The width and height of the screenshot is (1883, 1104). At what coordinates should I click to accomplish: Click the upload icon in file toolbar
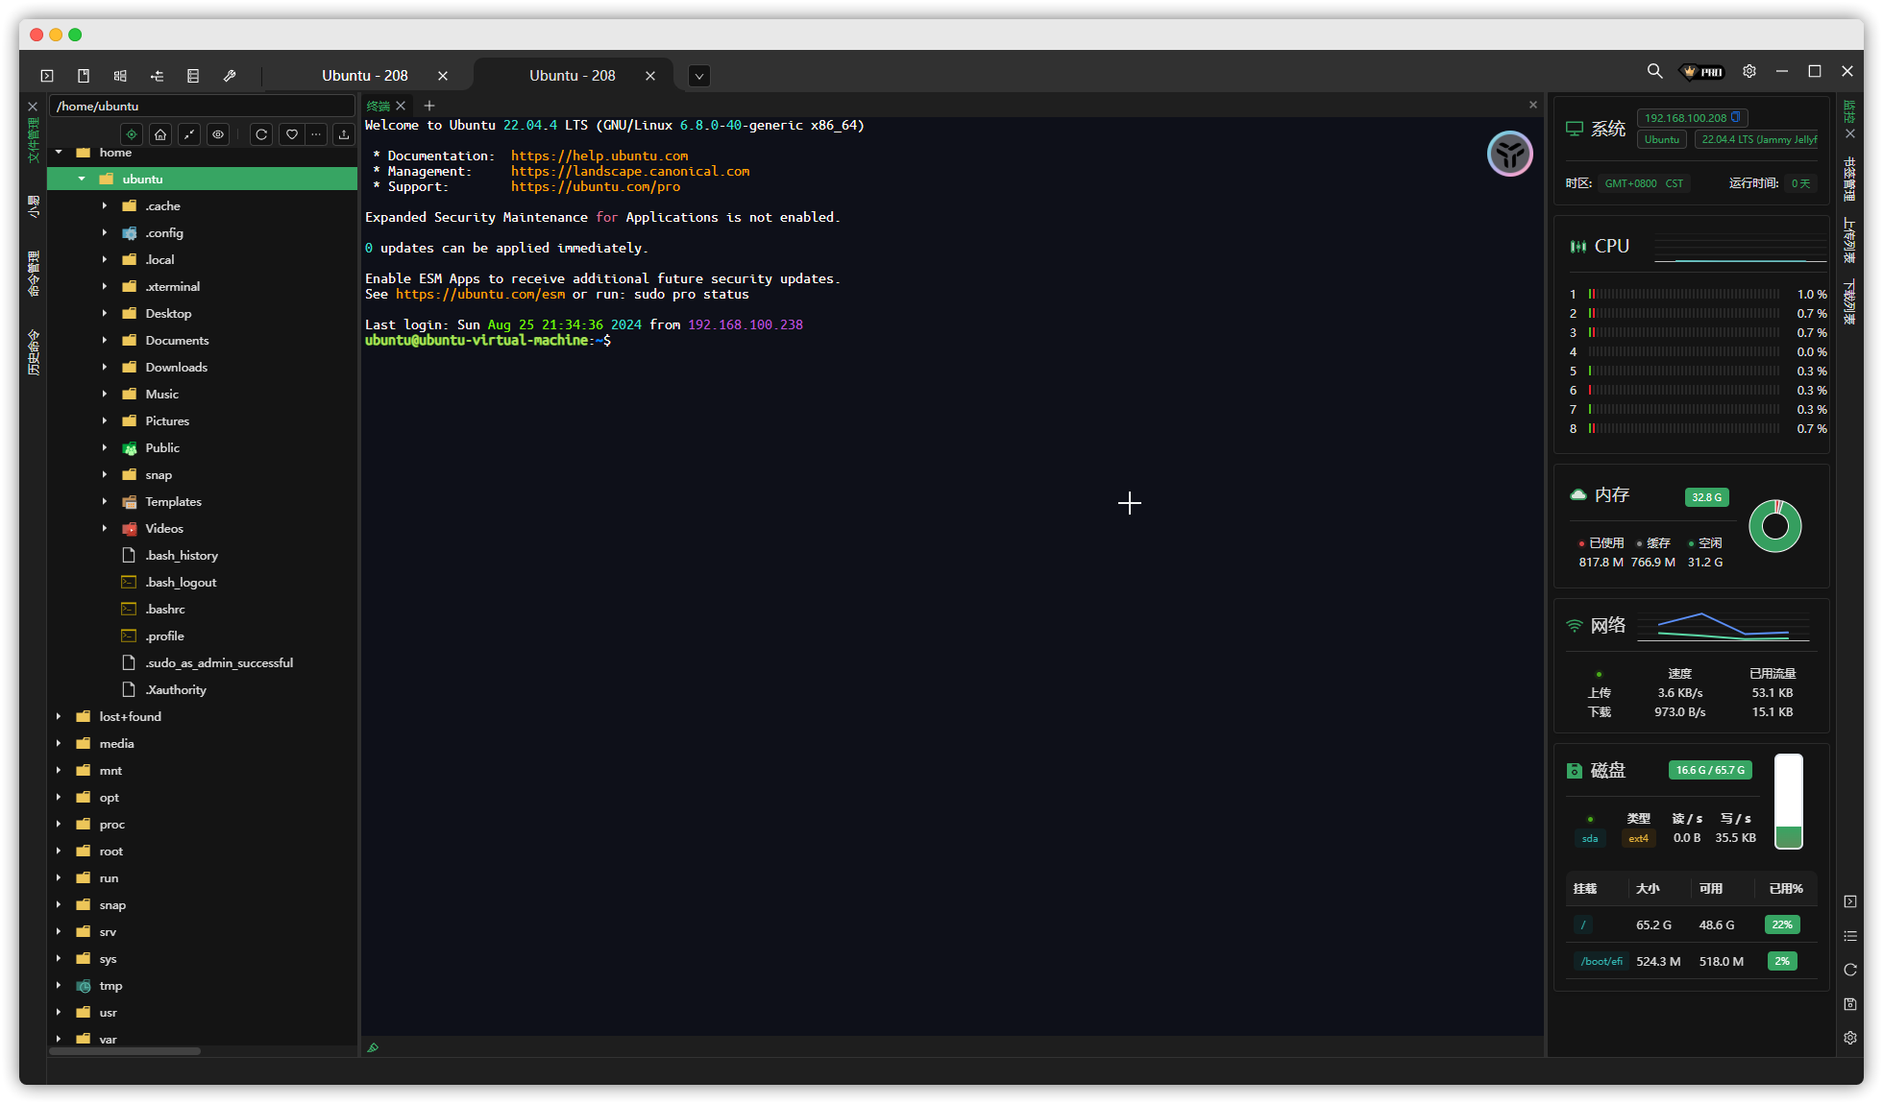tap(344, 134)
